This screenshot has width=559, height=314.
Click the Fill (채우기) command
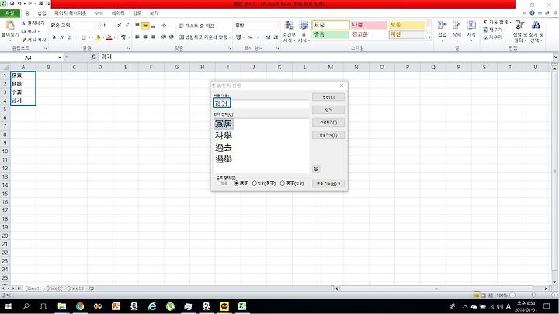click(x=493, y=30)
